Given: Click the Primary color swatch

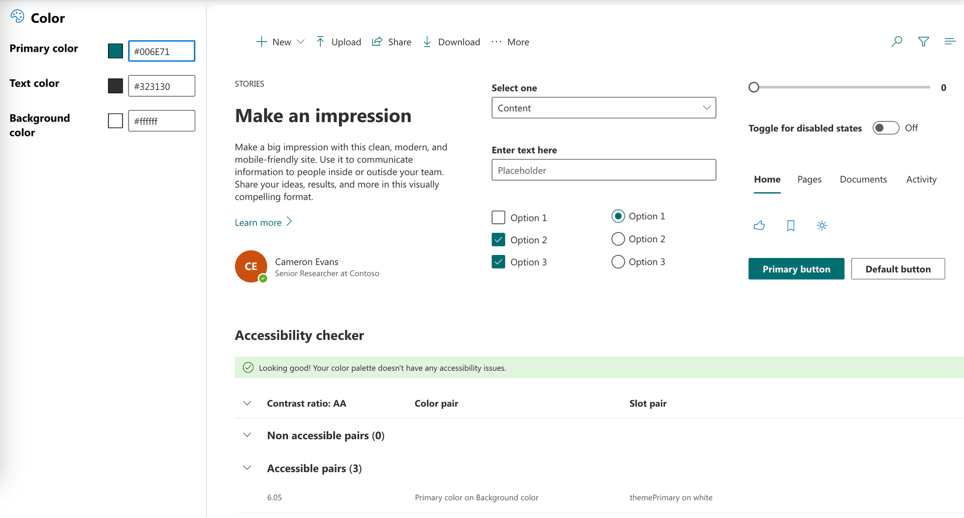Looking at the screenshot, I should click(115, 51).
